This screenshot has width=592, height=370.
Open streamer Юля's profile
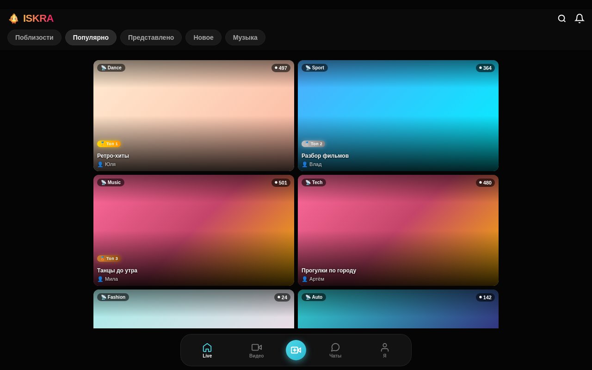coord(106,164)
